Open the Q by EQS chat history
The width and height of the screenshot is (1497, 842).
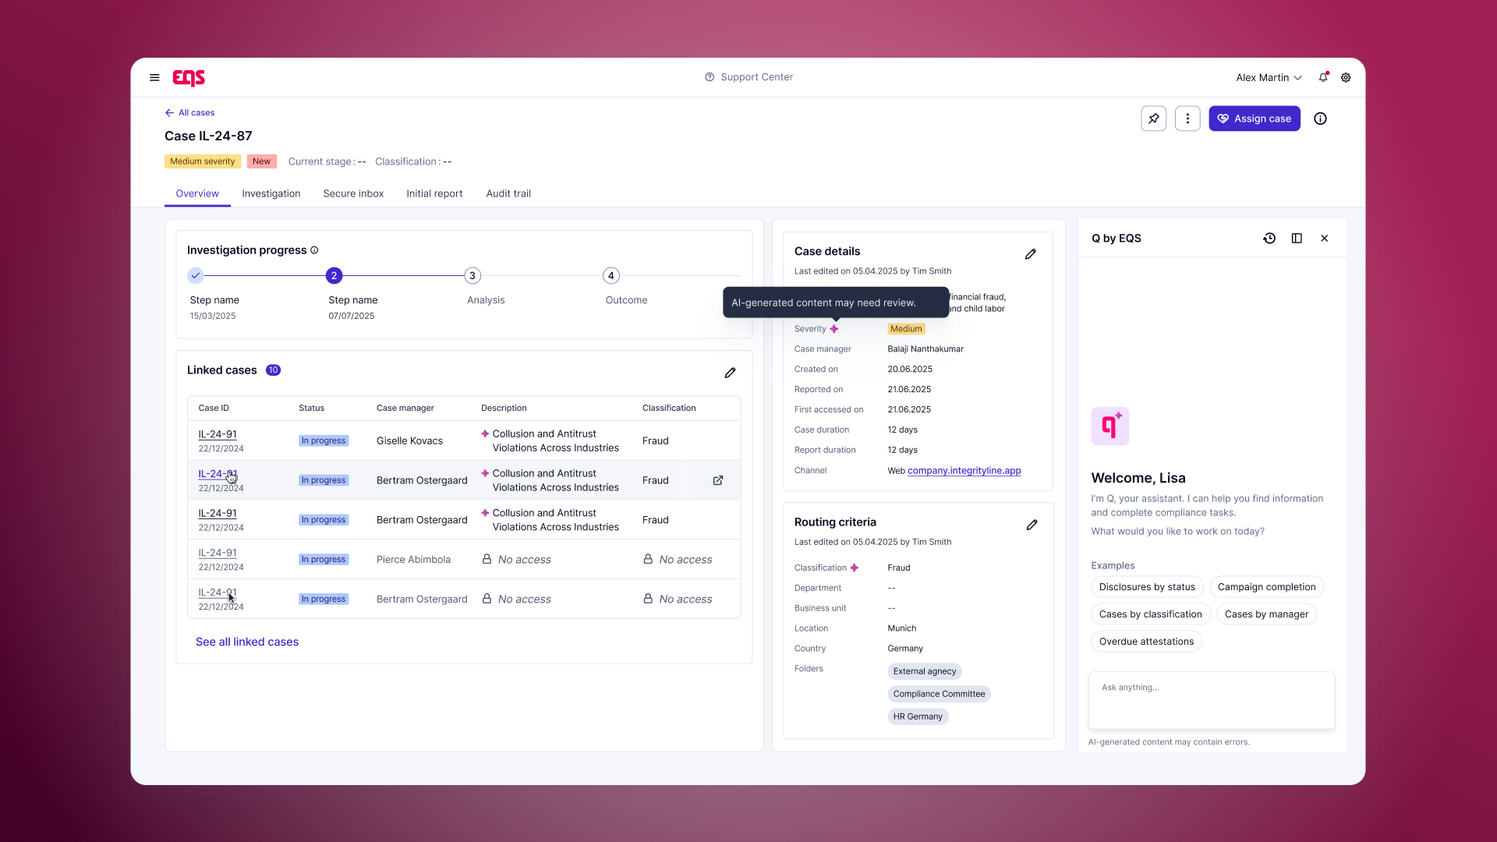(1269, 239)
